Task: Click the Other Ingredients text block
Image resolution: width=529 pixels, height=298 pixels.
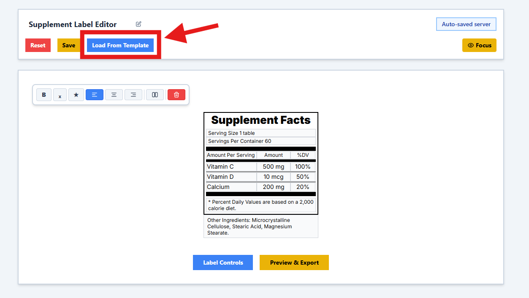Action: click(x=261, y=227)
